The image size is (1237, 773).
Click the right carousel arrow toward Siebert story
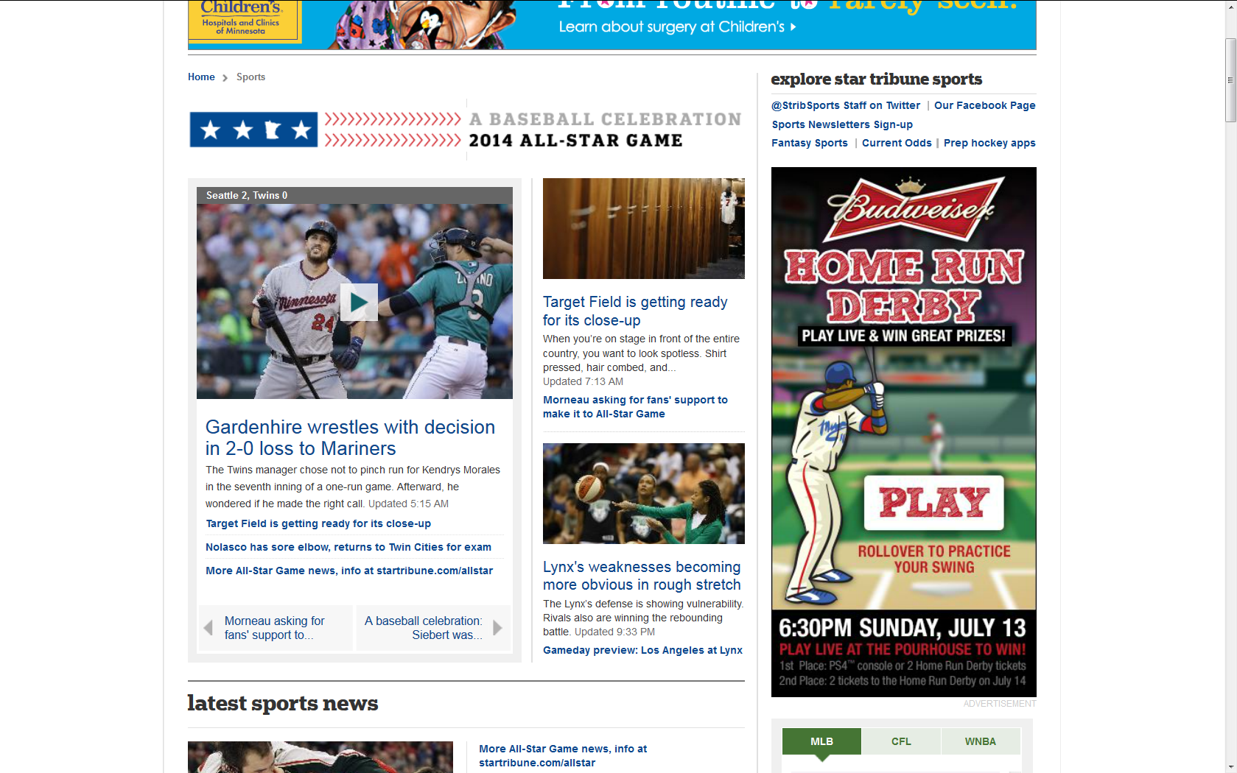(x=498, y=627)
